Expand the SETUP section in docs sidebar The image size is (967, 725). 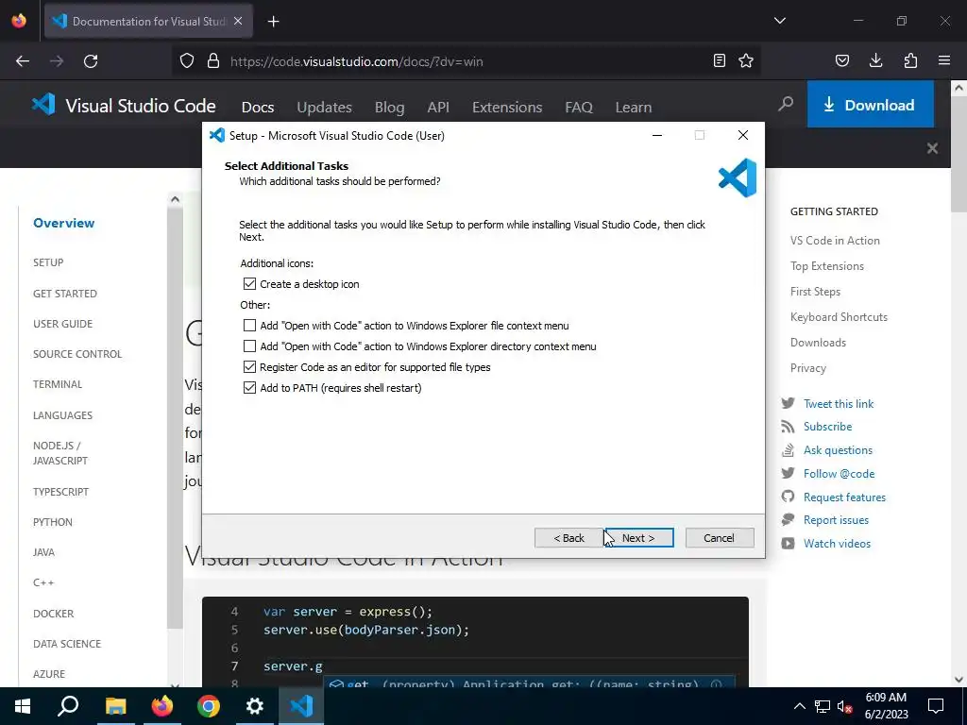pos(48,262)
